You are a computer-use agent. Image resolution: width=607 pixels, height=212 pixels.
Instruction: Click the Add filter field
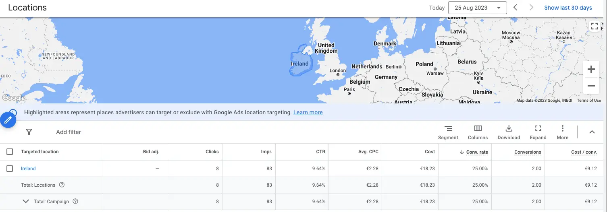tap(69, 132)
